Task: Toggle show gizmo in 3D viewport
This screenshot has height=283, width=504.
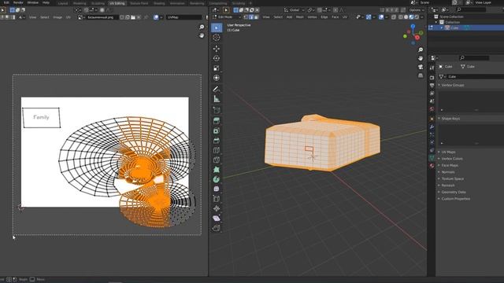Action: 369,17
